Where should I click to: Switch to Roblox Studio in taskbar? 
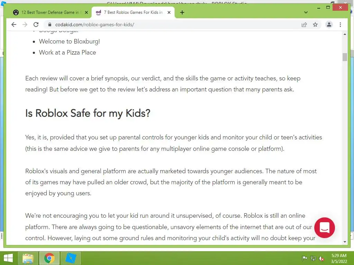(x=71, y=258)
